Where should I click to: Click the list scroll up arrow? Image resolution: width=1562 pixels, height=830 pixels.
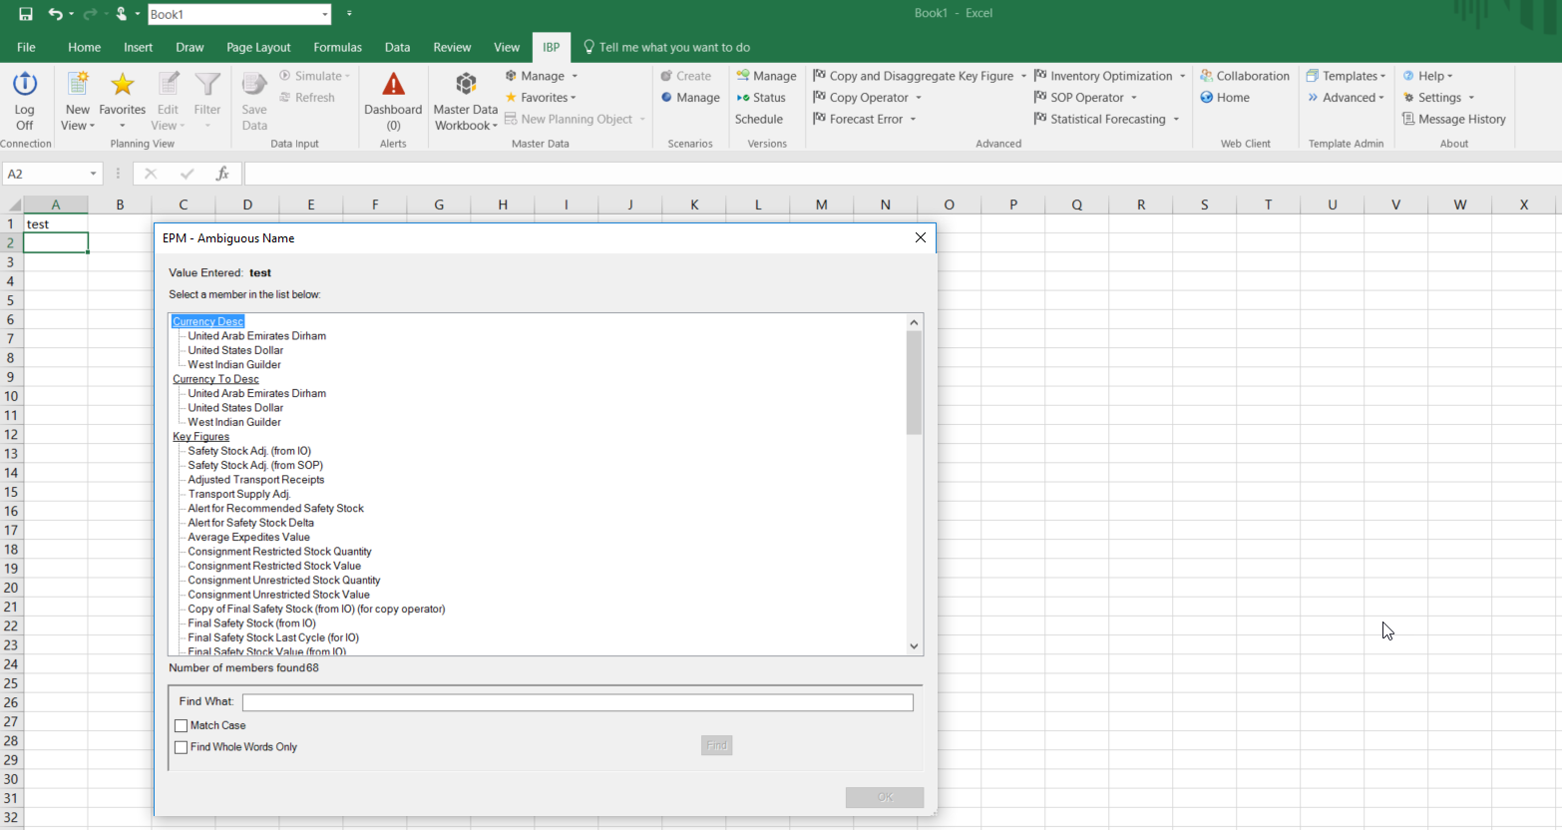[914, 322]
